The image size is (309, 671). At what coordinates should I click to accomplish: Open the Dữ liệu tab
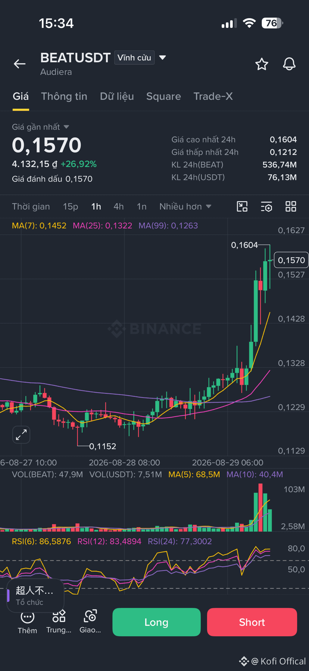(117, 96)
